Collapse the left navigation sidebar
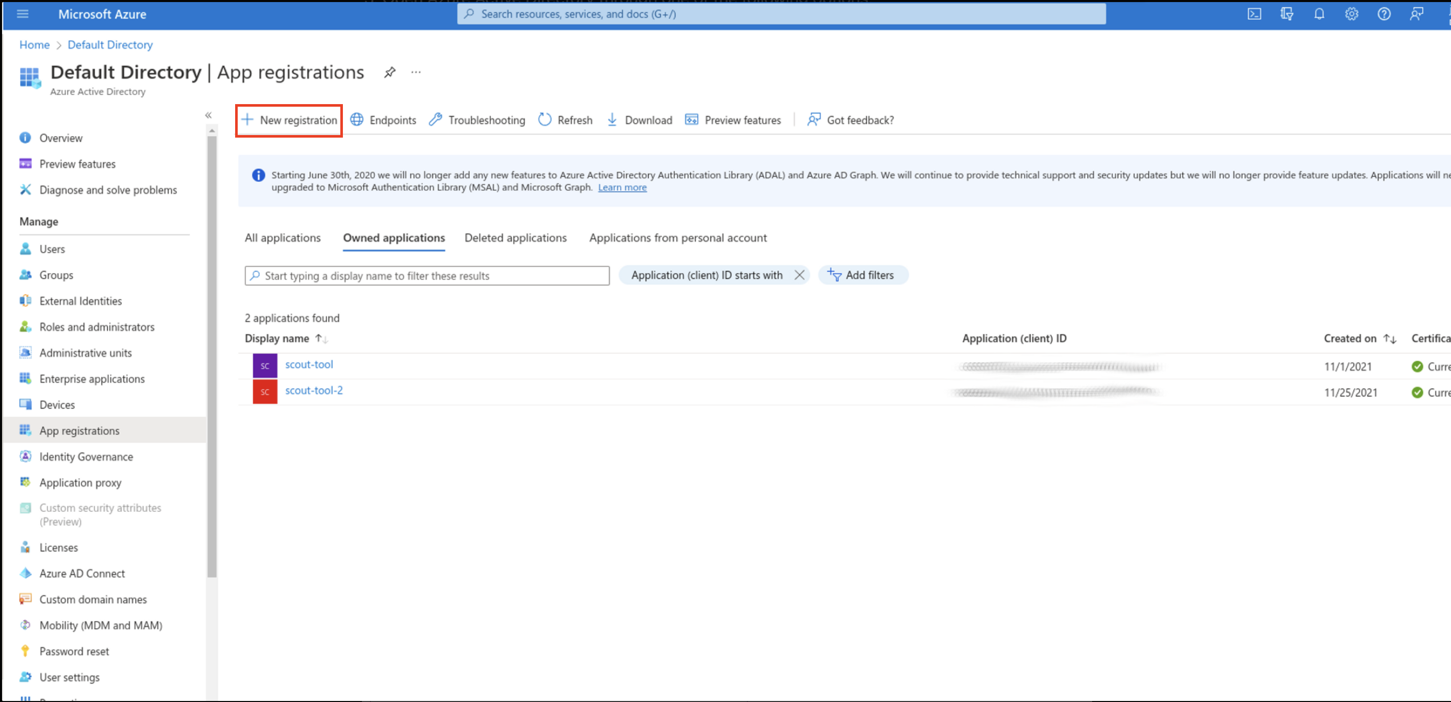 pos(208,115)
